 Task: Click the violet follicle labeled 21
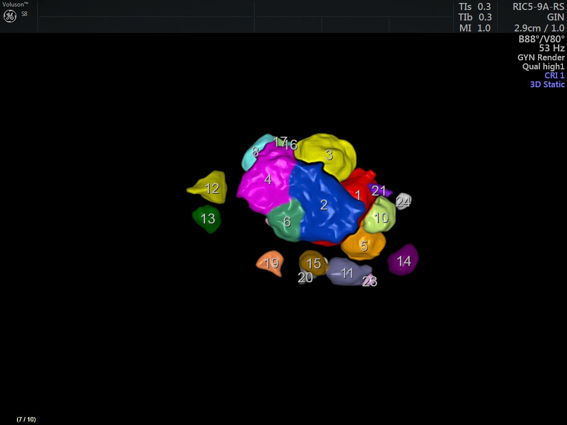coord(379,190)
